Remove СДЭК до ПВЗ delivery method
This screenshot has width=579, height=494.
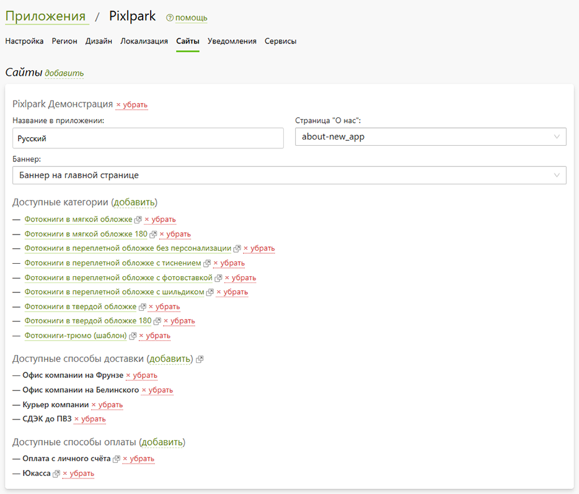pyautogui.click(x=90, y=420)
